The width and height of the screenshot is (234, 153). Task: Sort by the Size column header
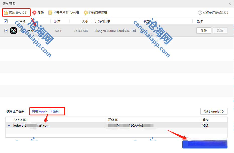coord(85,21)
